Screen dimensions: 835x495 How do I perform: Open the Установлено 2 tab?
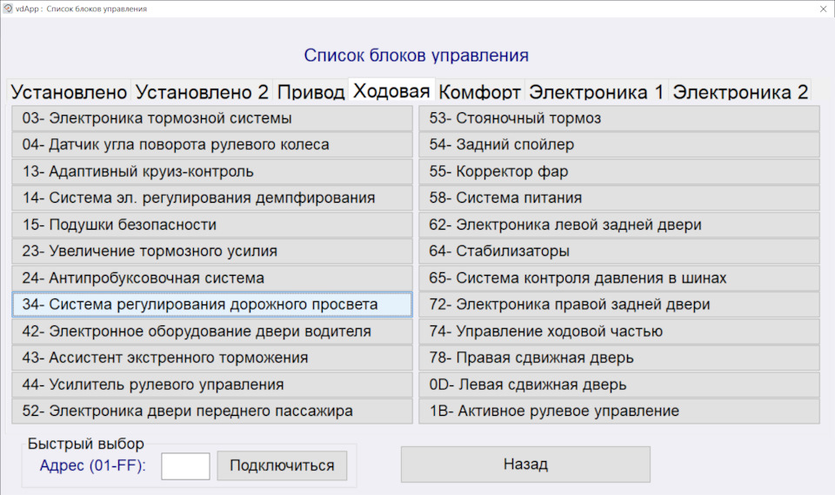[202, 92]
